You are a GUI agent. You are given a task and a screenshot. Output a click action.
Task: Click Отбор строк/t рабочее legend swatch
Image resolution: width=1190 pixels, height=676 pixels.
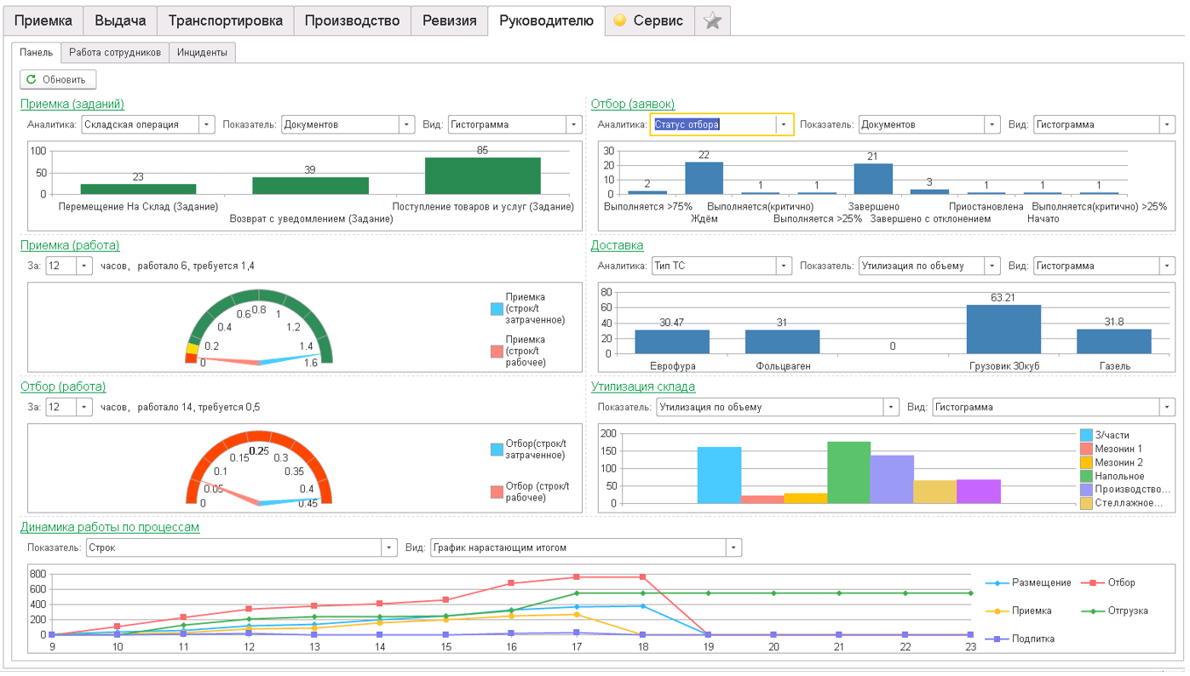coord(497,492)
